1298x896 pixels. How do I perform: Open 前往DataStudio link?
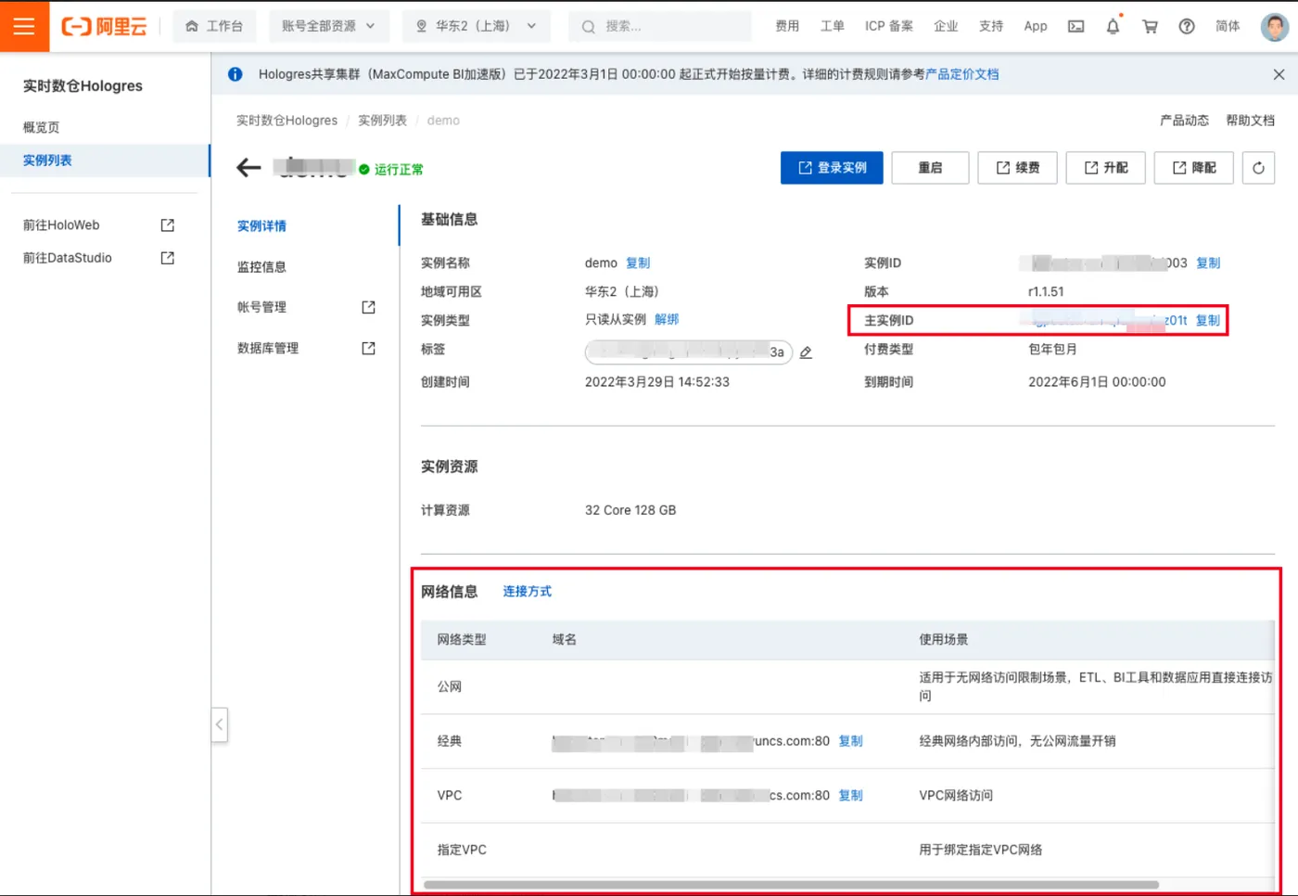coord(68,258)
